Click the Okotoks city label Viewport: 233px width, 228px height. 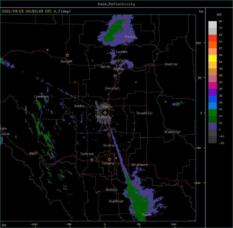tap(111, 190)
